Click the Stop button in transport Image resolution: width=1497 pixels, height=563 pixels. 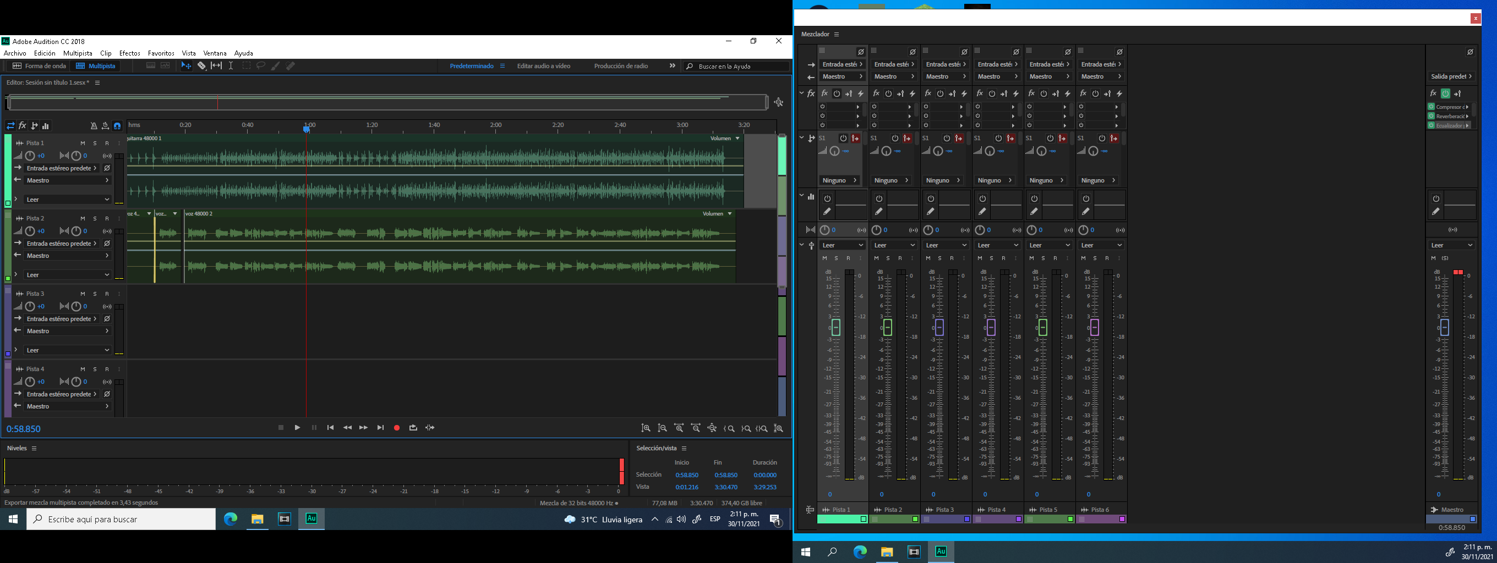pos(281,428)
